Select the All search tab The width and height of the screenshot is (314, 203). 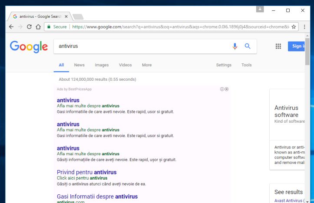[x=61, y=65]
